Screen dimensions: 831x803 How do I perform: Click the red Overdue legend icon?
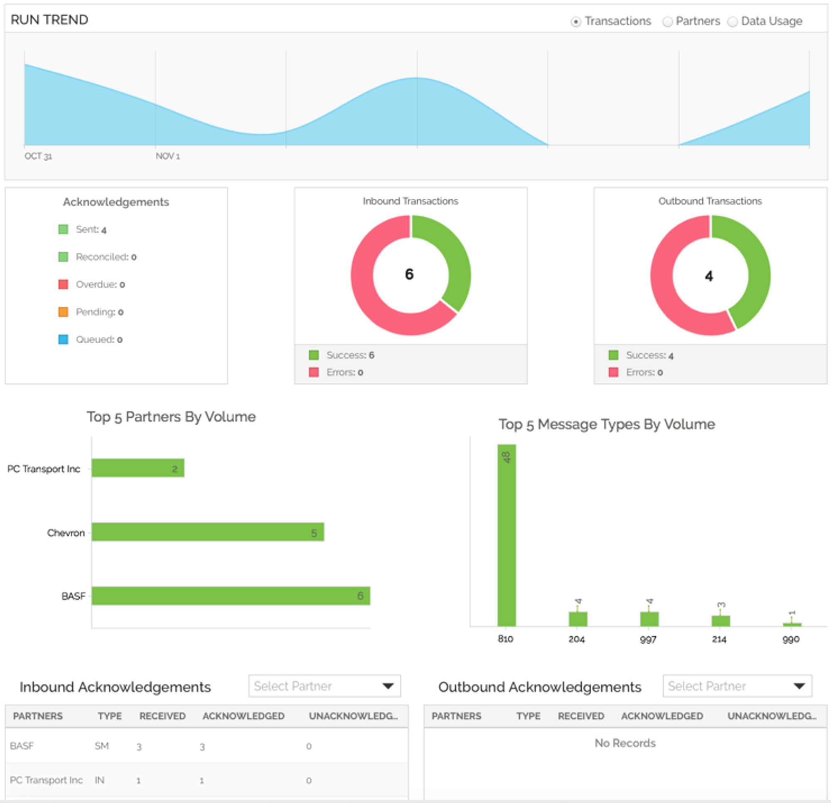63,284
